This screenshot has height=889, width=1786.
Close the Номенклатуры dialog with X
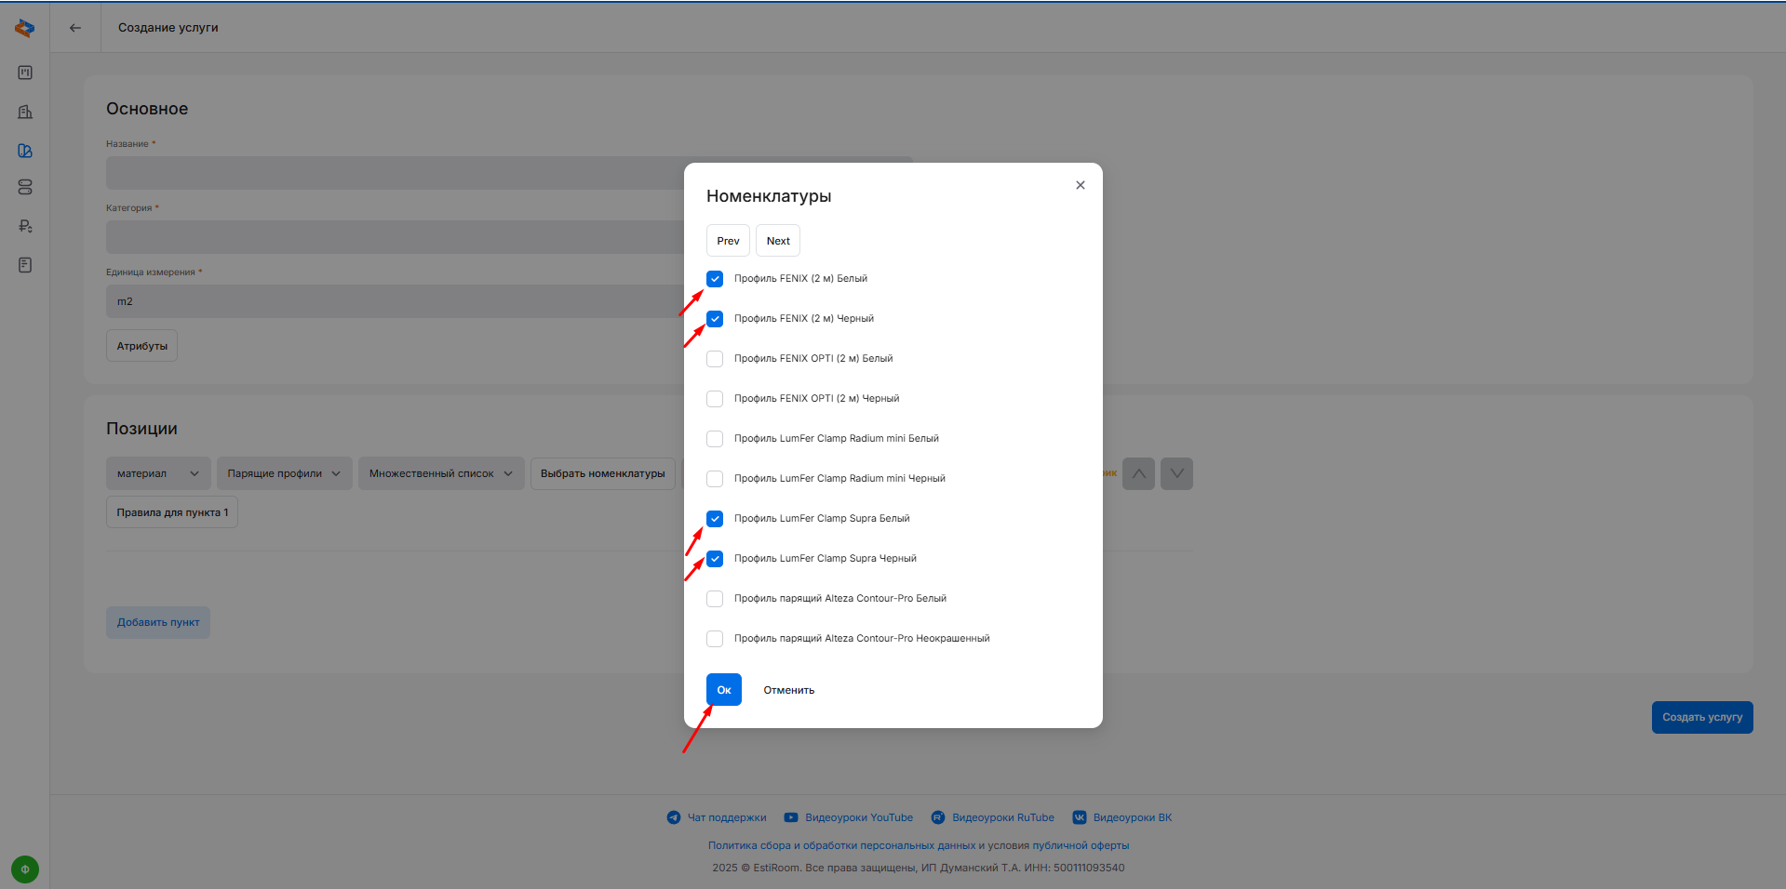1080,185
